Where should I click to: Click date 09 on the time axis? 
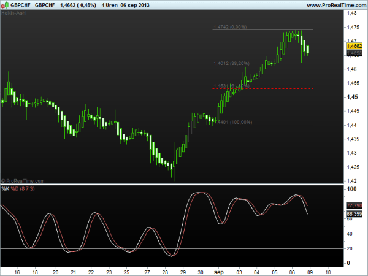(310, 272)
